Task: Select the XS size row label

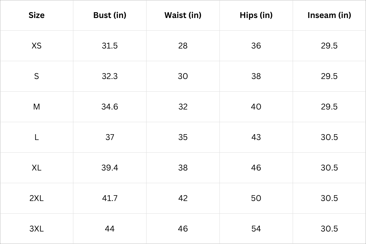Action: 37,46
